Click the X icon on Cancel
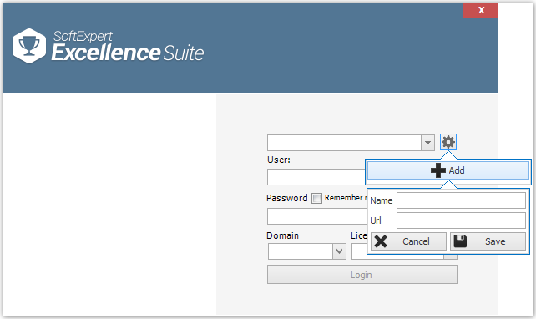This screenshot has width=536, height=319. [x=381, y=241]
